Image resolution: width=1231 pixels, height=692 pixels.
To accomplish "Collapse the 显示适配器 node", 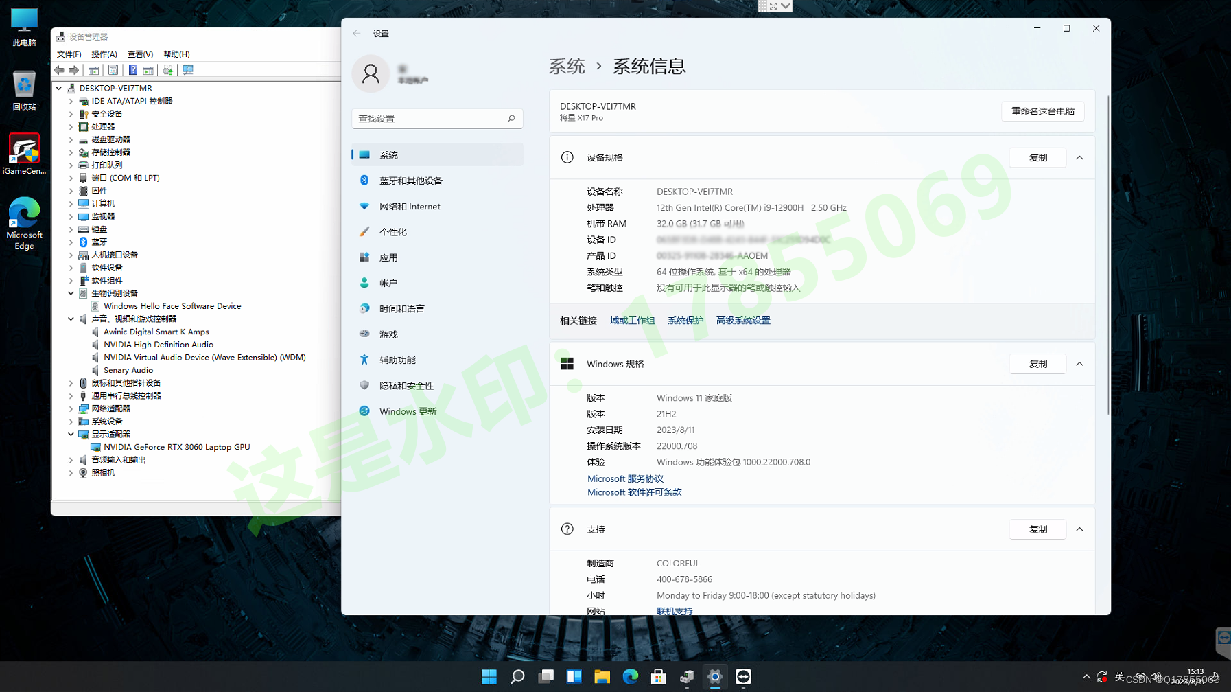I will (x=71, y=435).
